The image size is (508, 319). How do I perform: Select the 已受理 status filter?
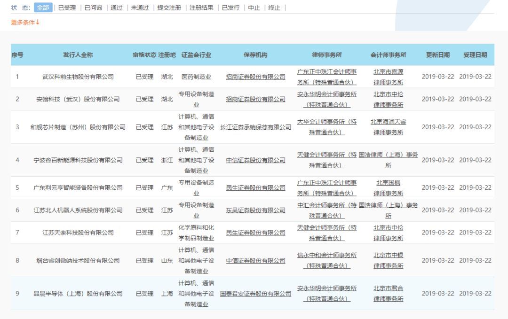(x=67, y=8)
